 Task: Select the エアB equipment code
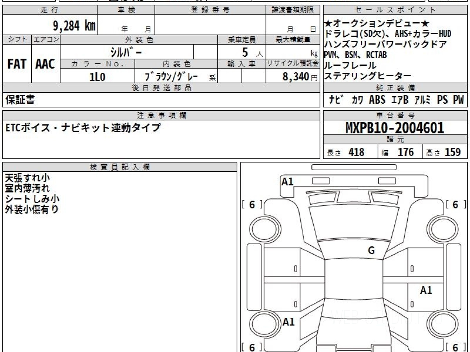pos(400,100)
